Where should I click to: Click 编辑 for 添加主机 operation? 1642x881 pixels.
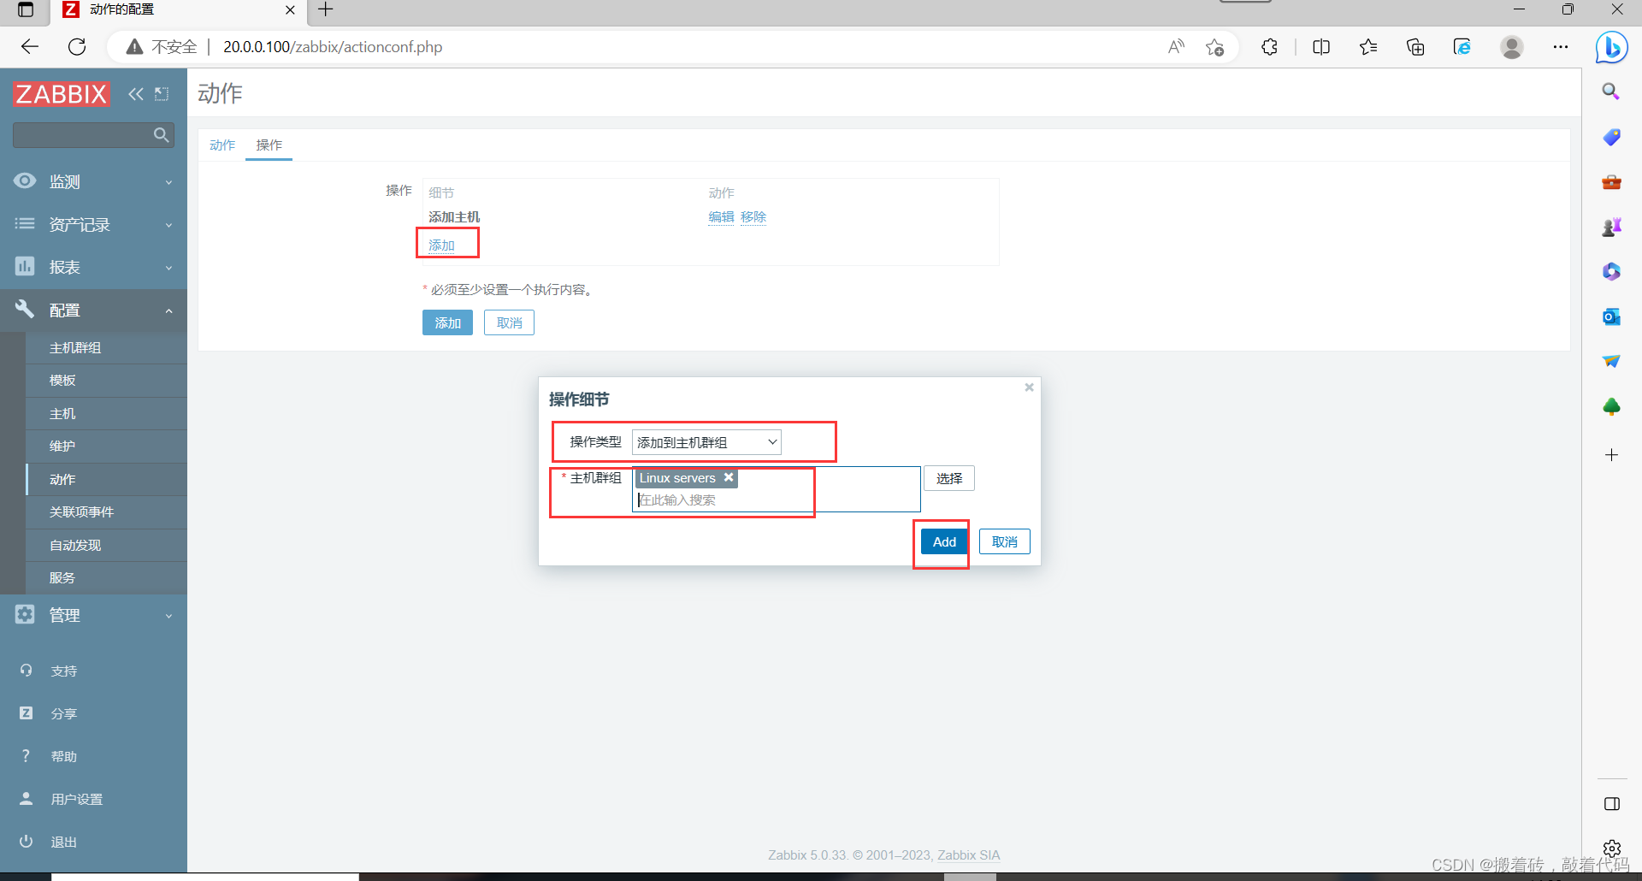coord(721,217)
